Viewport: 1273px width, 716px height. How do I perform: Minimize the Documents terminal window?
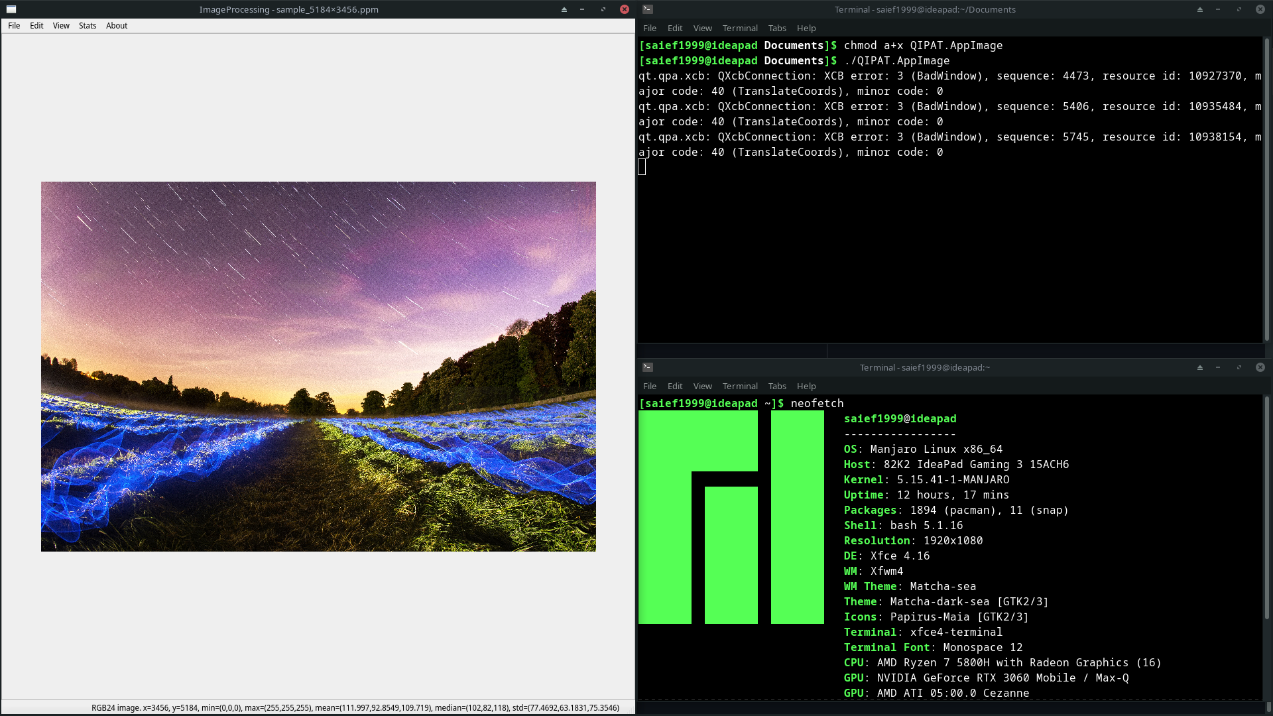[1218, 9]
